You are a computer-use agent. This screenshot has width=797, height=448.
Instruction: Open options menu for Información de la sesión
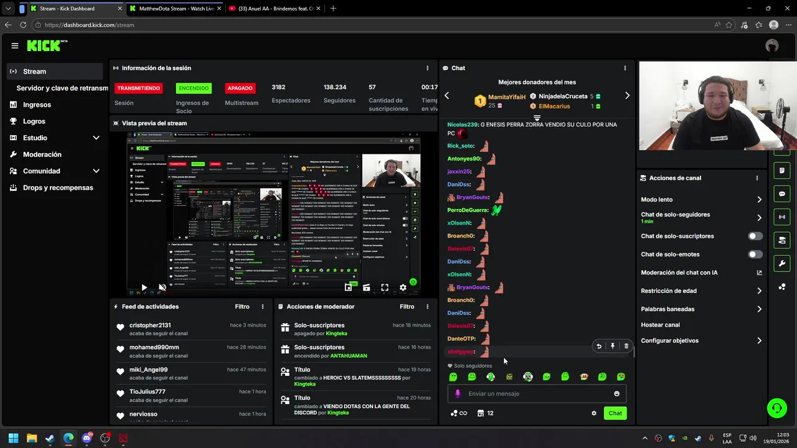click(427, 68)
